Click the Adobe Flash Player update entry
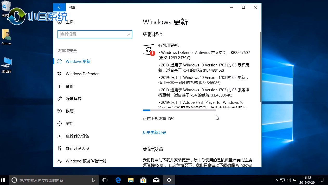Viewport: 328px width, 185px height. 202,105
